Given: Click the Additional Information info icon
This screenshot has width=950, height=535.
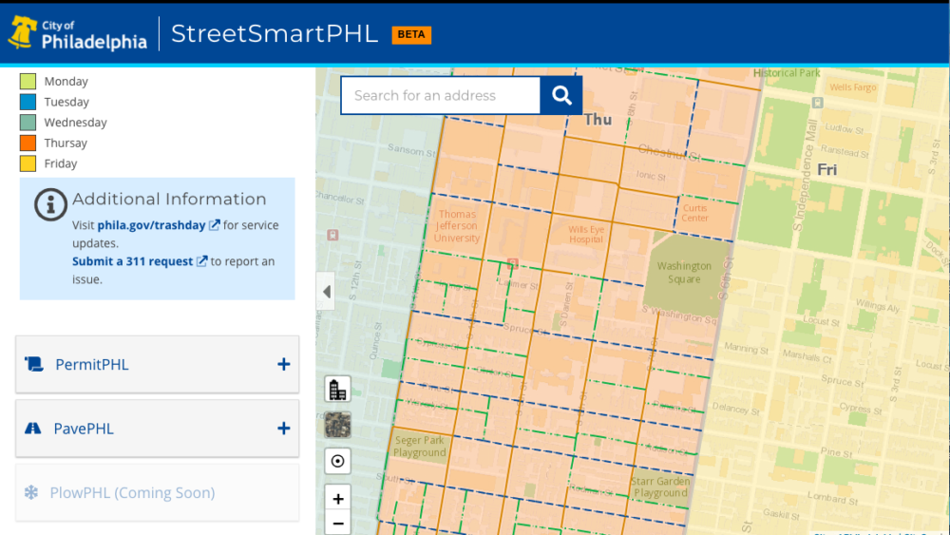Looking at the screenshot, I should tap(50, 204).
